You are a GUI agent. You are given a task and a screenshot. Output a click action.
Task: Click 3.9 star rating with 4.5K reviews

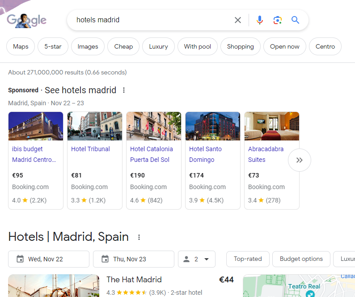(x=206, y=200)
